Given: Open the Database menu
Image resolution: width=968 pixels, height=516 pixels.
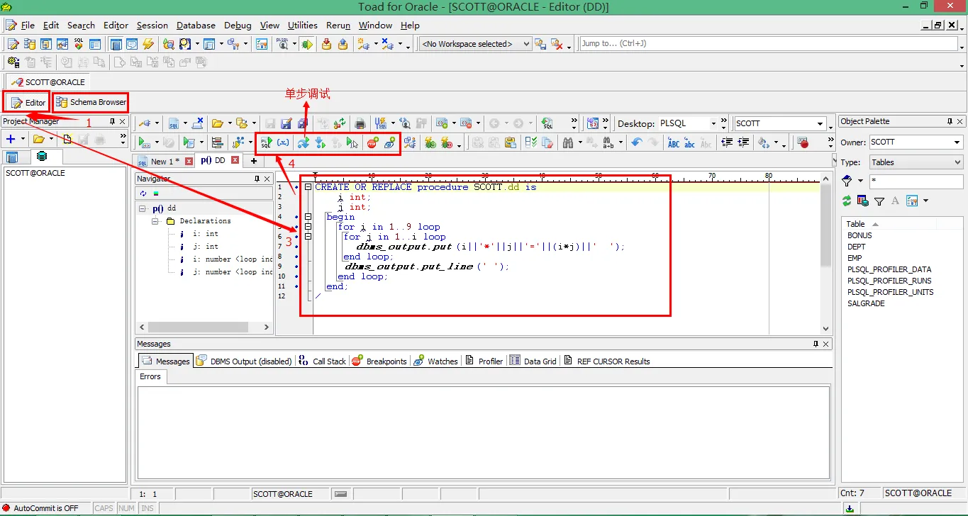Looking at the screenshot, I should (x=196, y=25).
